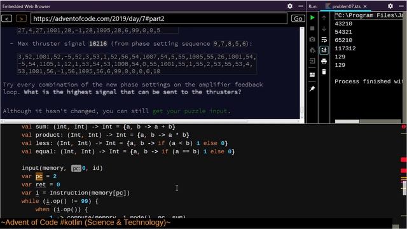
Task: Click the code editor vertical scrollbar thumb
Action: 404,188
